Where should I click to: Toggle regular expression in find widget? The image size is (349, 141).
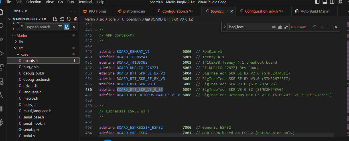[x=286, y=27]
